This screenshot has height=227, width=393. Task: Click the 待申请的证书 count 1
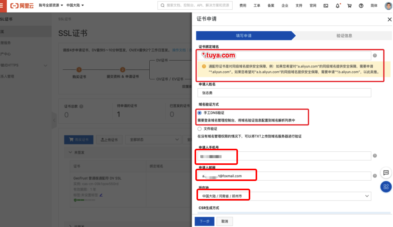119,114
